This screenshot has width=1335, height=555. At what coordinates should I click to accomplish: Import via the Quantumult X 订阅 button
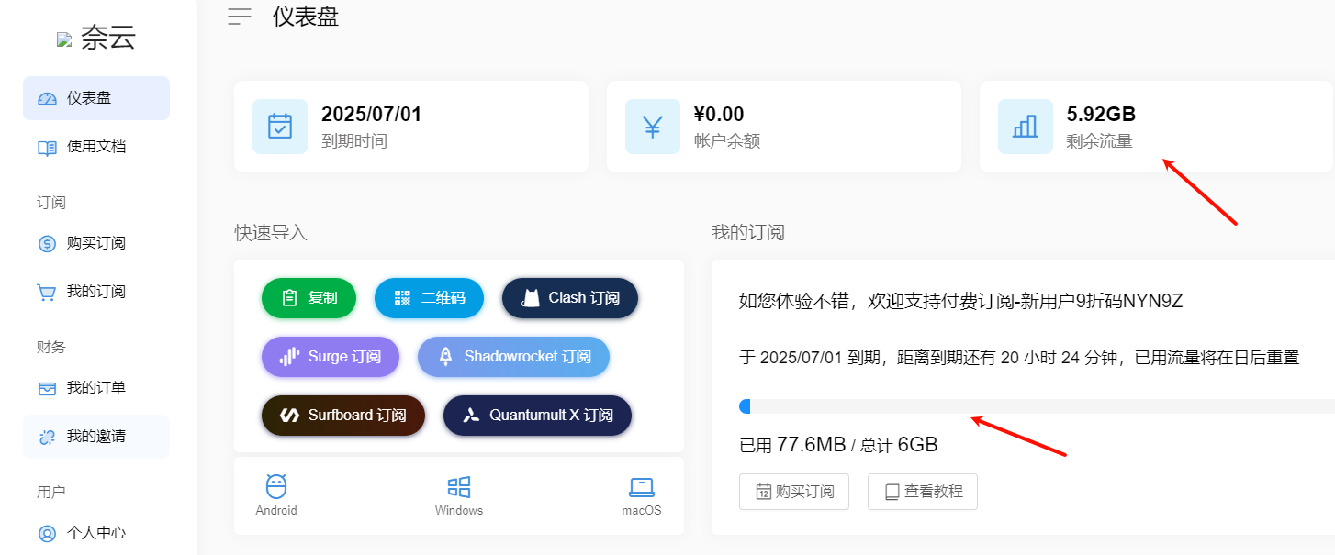(x=537, y=416)
